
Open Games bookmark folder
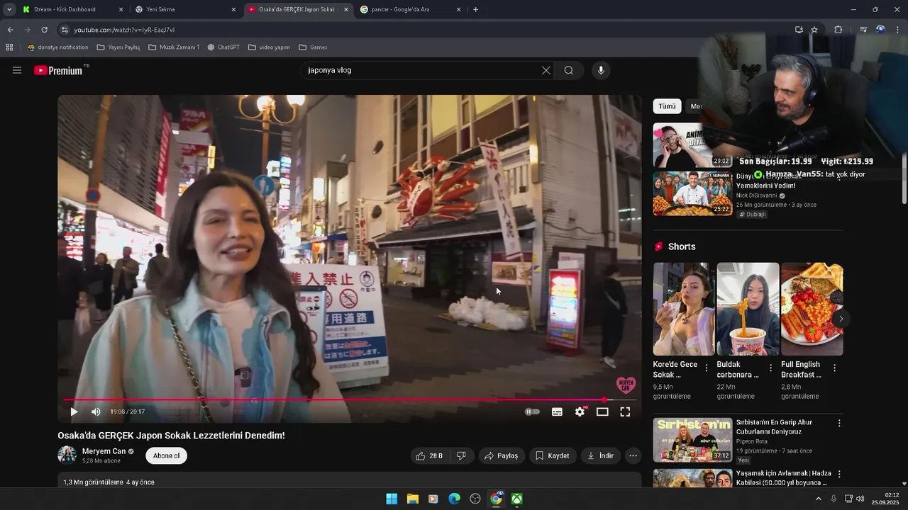click(x=313, y=47)
